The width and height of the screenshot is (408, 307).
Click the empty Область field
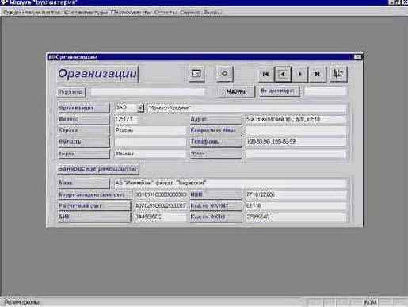(x=150, y=142)
